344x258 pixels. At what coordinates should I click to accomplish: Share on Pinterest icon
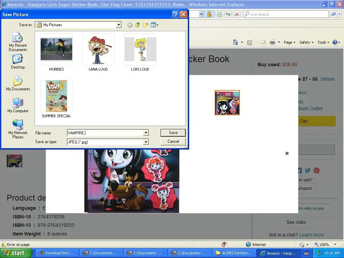[316, 170]
